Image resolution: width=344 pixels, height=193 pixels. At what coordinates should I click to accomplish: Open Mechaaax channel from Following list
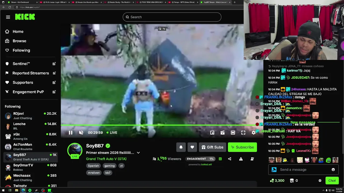point(31,177)
